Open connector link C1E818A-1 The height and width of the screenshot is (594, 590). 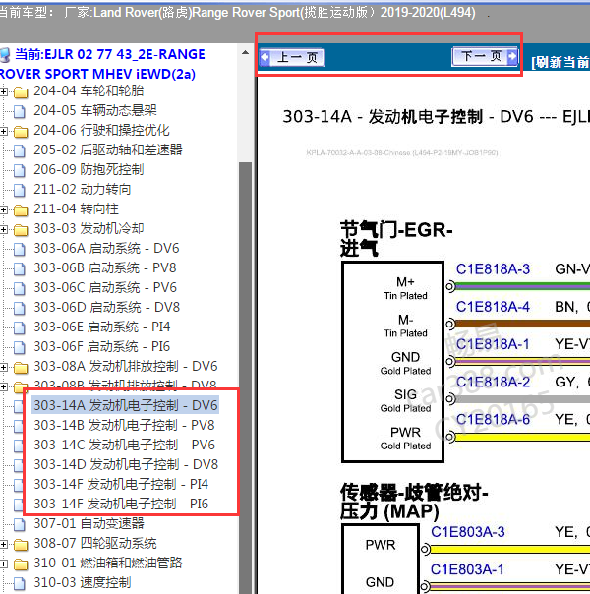493,344
